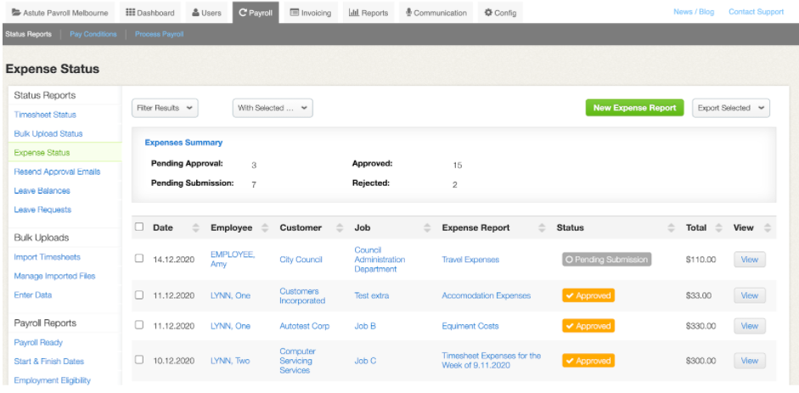The image size is (799, 393).
Task: Expand the With Selected dropdown
Action: coord(273,108)
